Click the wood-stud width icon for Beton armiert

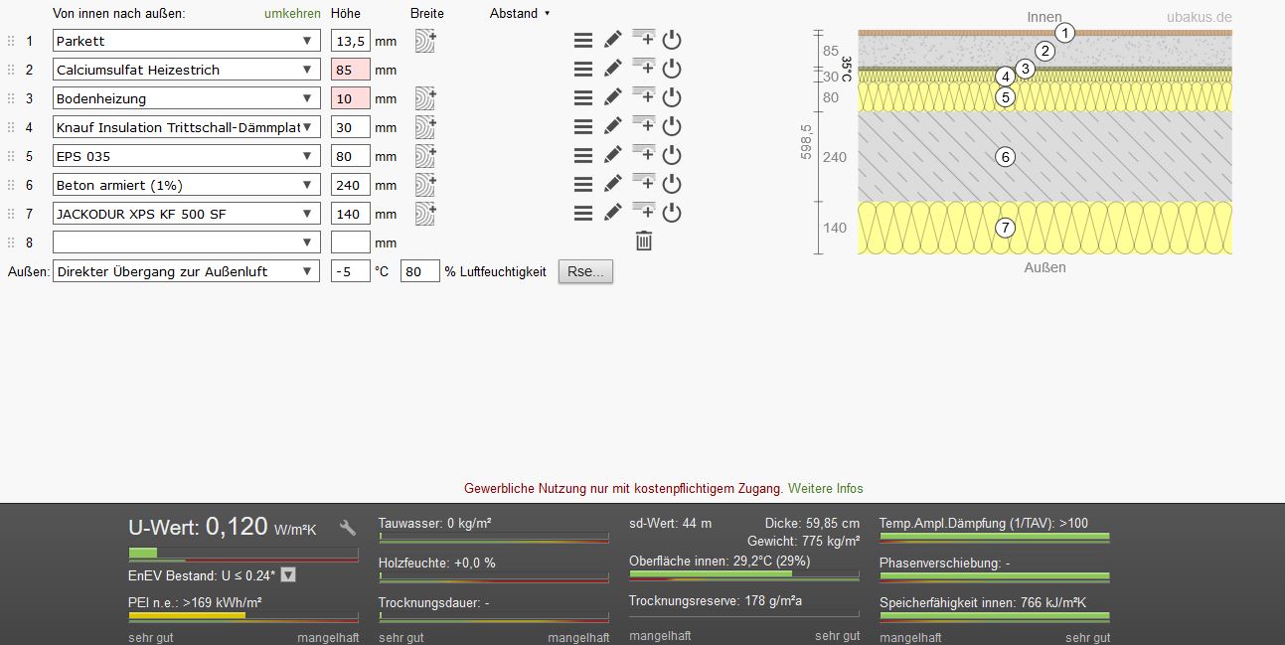pyautogui.click(x=425, y=185)
